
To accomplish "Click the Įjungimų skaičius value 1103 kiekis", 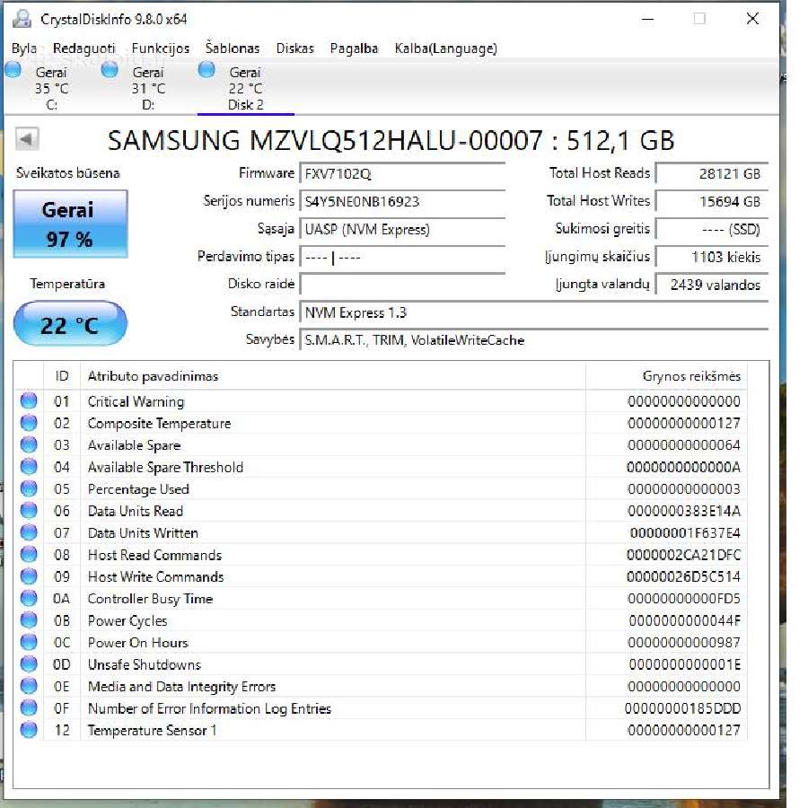I will [712, 257].
